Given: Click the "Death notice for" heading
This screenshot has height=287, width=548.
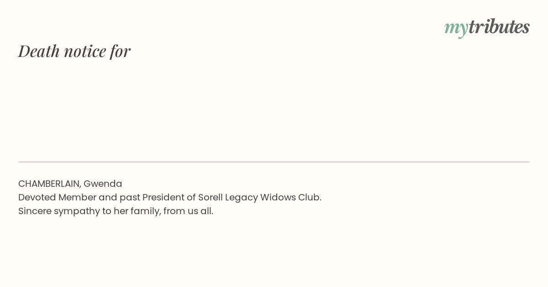Looking at the screenshot, I should click(74, 51).
